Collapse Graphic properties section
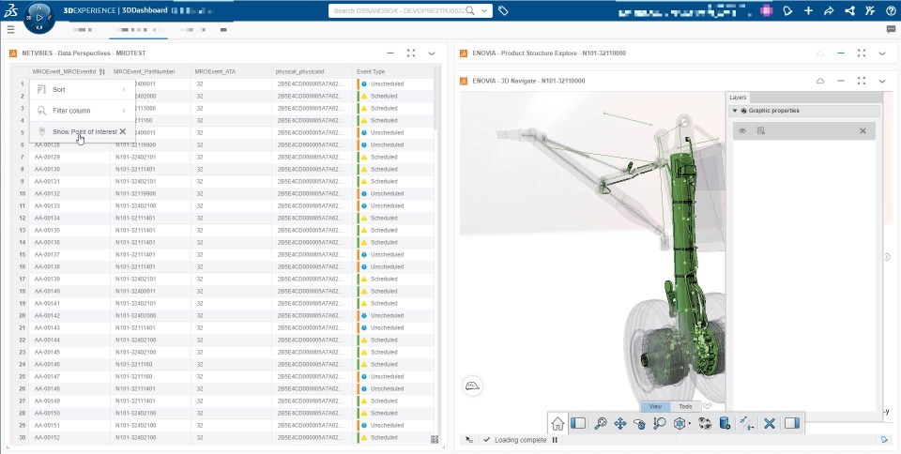The height and width of the screenshot is (454, 901). tap(735, 110)
